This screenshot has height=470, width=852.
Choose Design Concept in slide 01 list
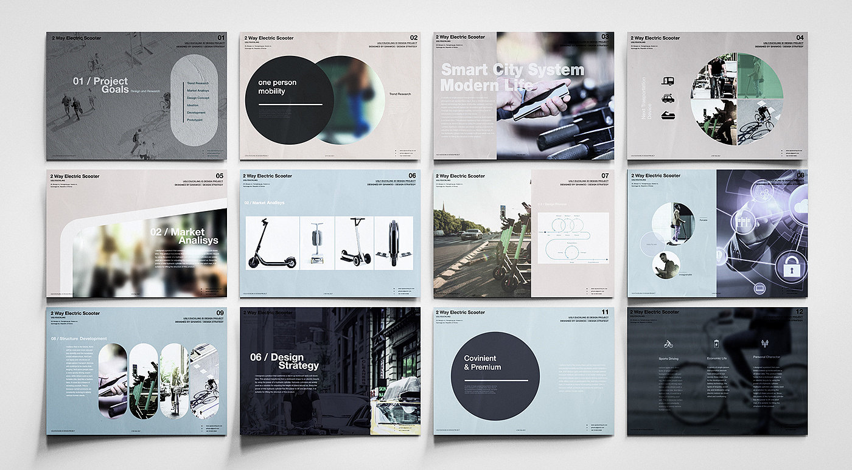coord(198,98)
